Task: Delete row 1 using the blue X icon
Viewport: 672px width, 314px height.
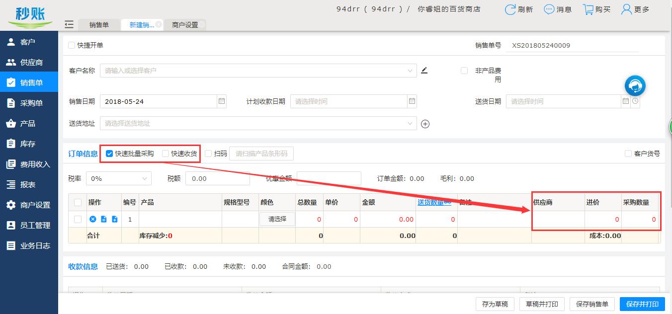Action: point(93,219)
